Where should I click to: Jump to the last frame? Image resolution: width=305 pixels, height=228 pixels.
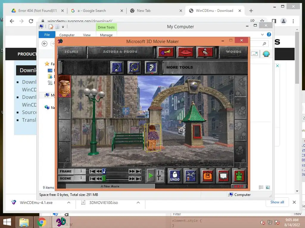click(x=139, y=171)
